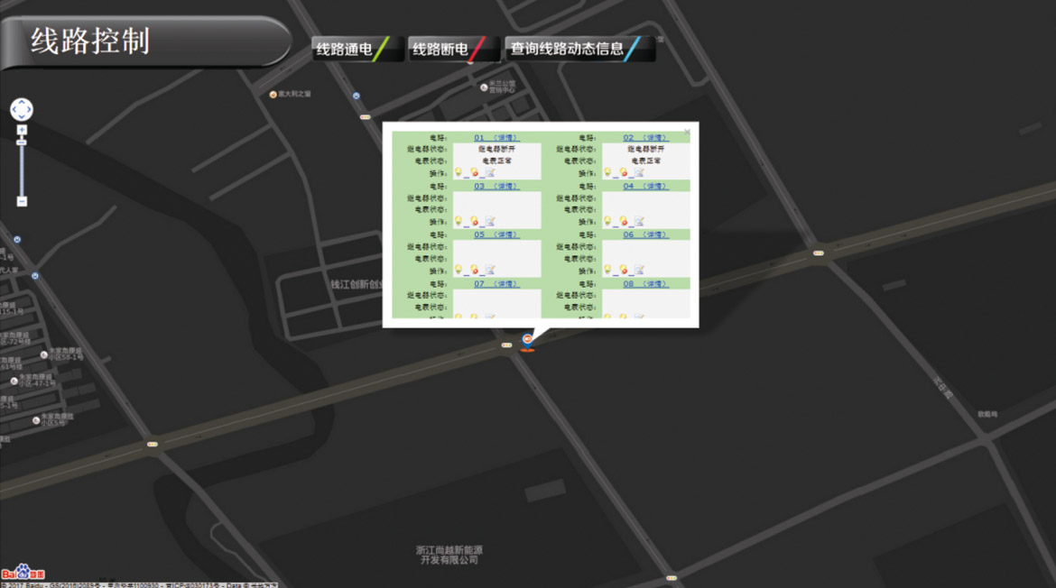
Task: Pan map up with the compass arrow
Action: (22, 101)
